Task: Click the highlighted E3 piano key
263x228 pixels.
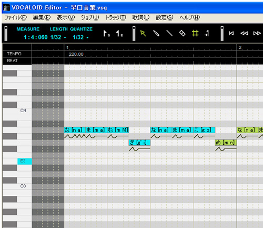Action: coord(25,161)
